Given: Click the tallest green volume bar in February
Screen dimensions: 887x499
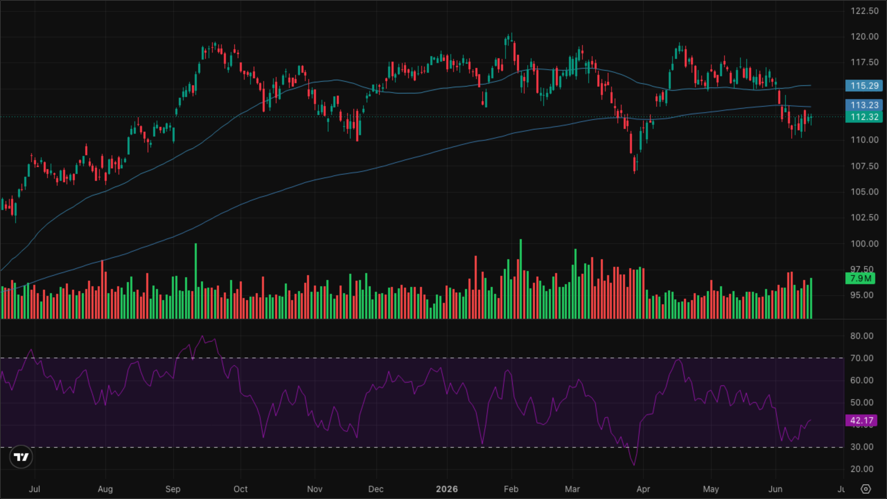Looking at the screenshot, I should tap(520, 279).
